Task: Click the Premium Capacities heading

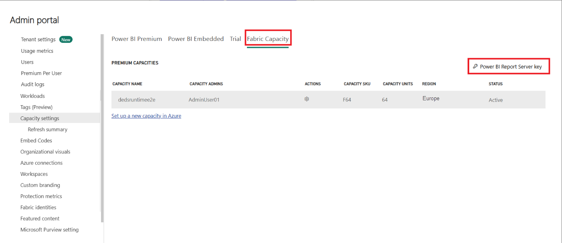Action: coord(135,63)
